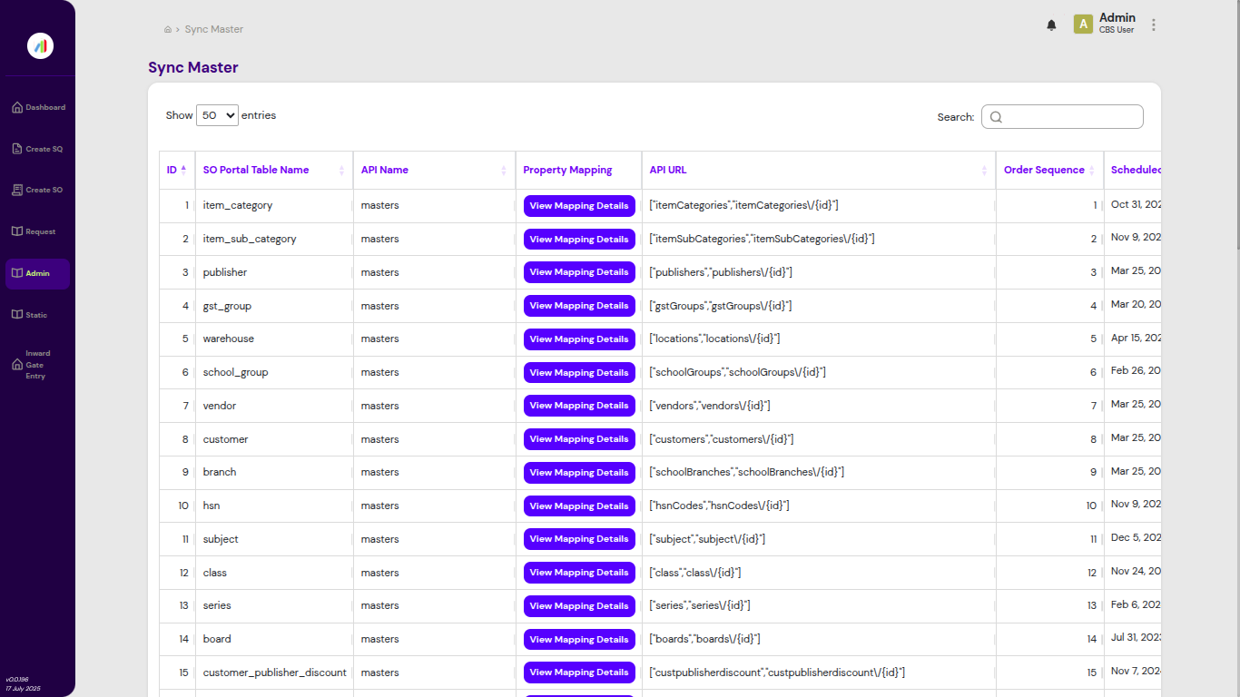
Task: Click the Sync Master breadcrumb link
Action: tap(214, 29)
